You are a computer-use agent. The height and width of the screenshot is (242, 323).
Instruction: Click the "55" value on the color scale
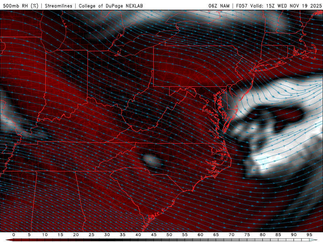[185, 235]
